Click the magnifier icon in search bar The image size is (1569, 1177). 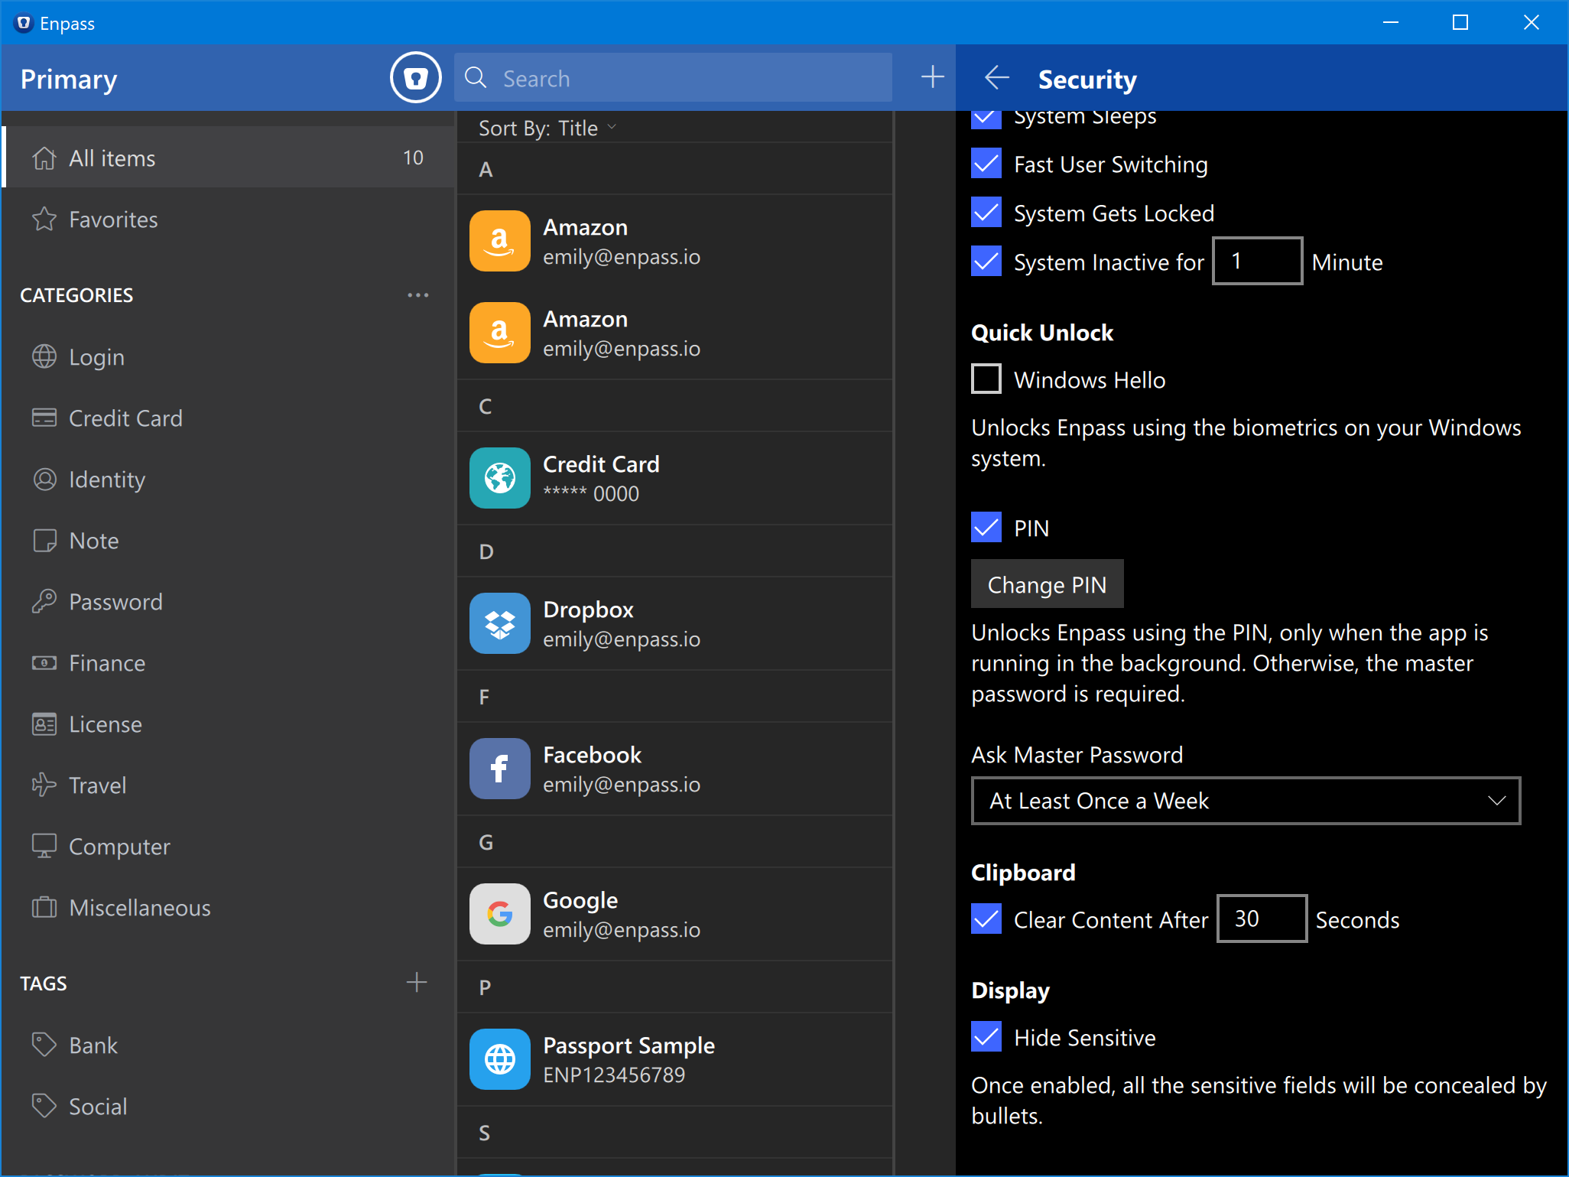476,78
